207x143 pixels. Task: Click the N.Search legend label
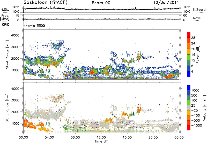(200, 10)
